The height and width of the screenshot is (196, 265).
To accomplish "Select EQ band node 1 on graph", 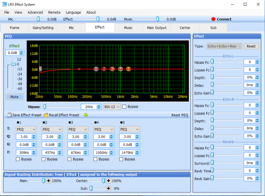I will [x=96, y=69].
